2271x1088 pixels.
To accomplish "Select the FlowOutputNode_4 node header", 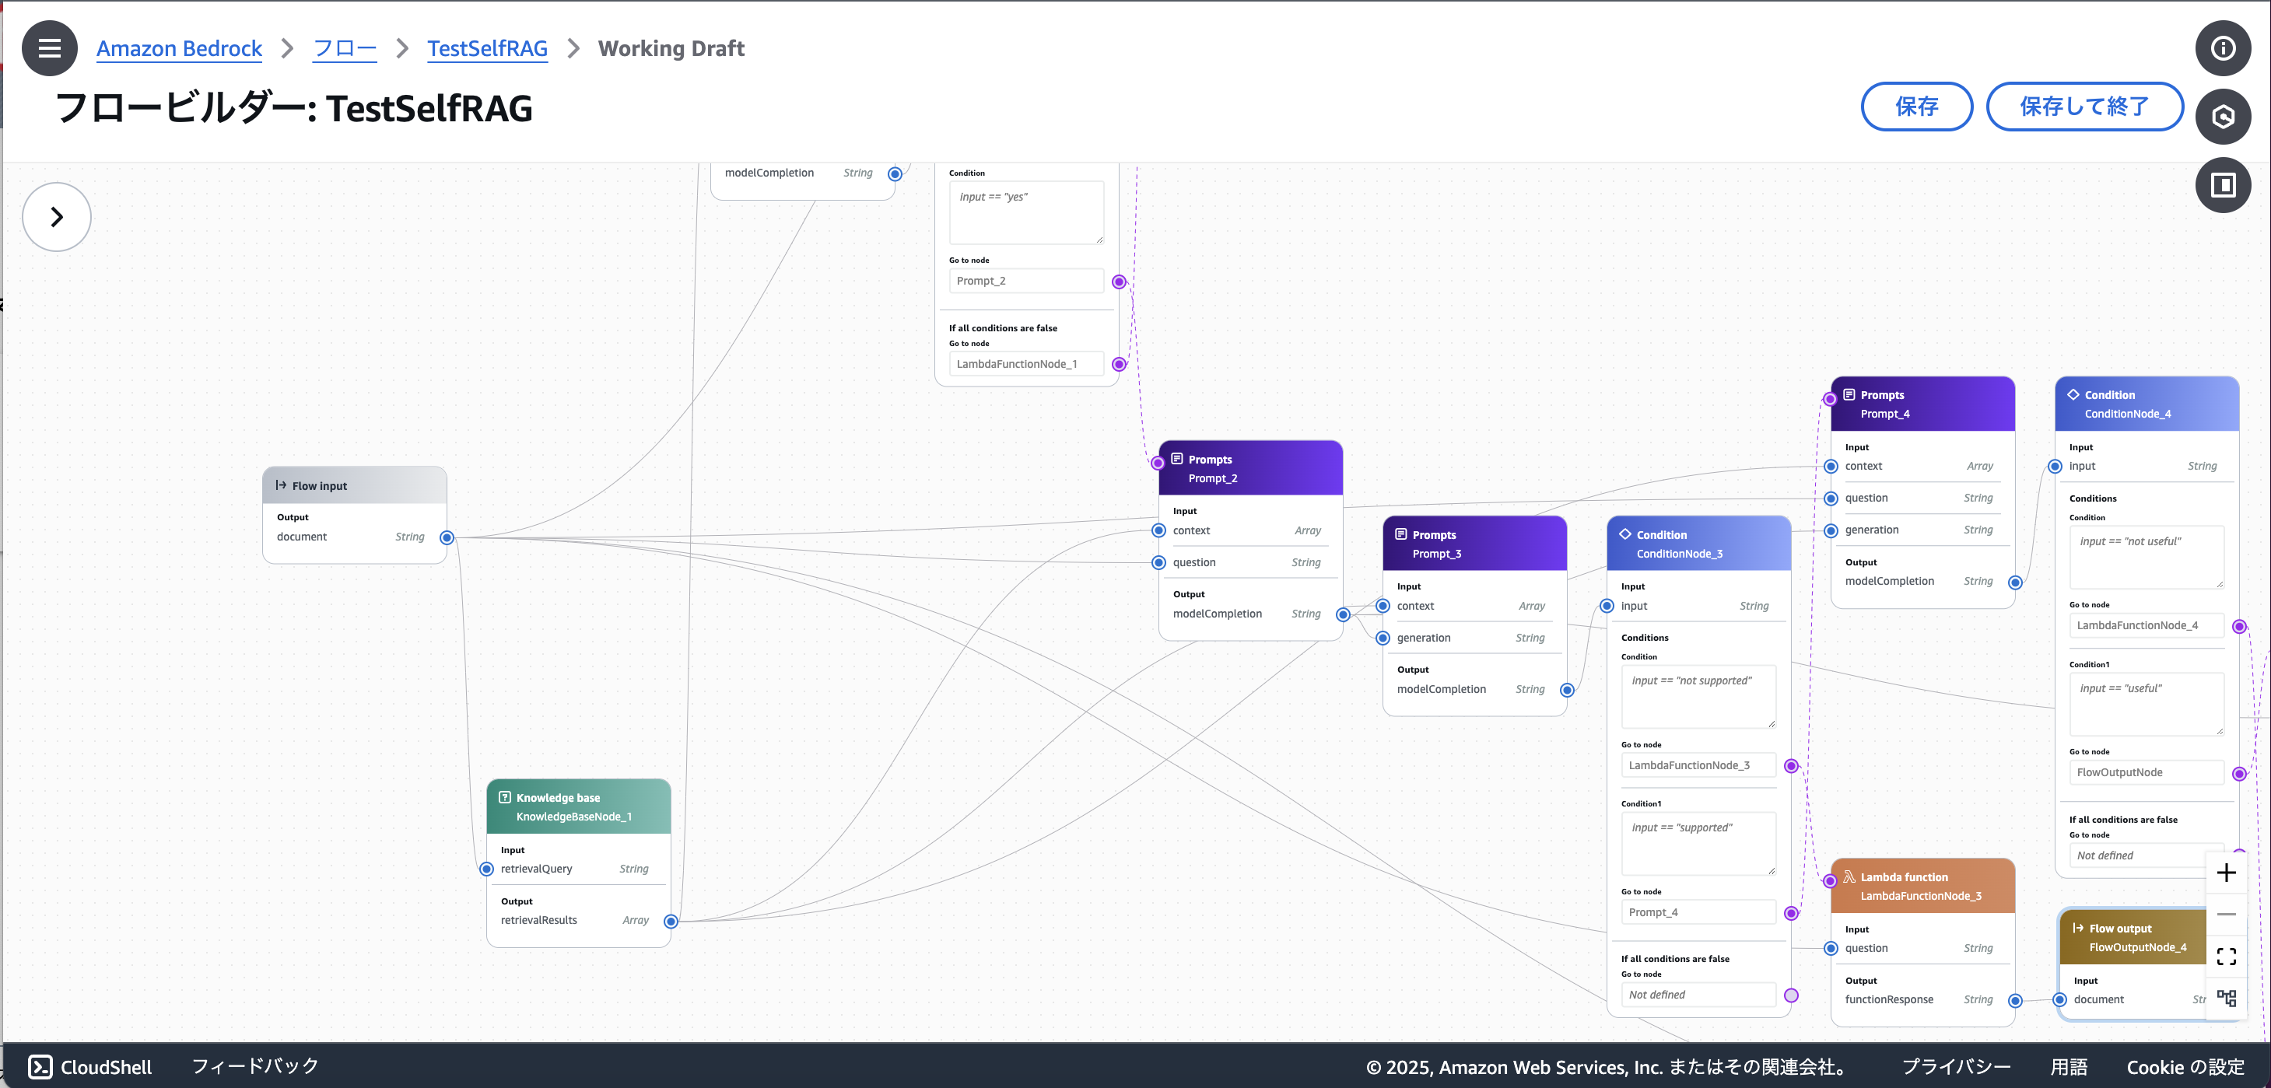I will (2133, 937).
